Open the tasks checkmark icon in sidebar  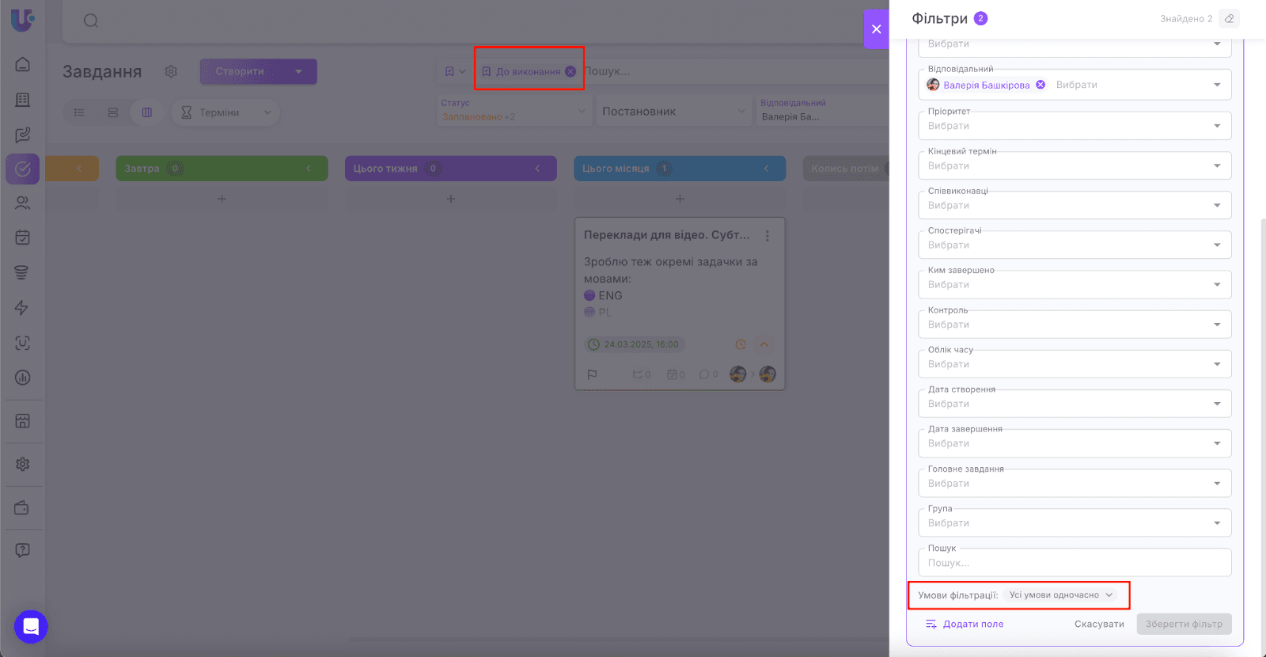pyautogui.click(x=23, y=169)
